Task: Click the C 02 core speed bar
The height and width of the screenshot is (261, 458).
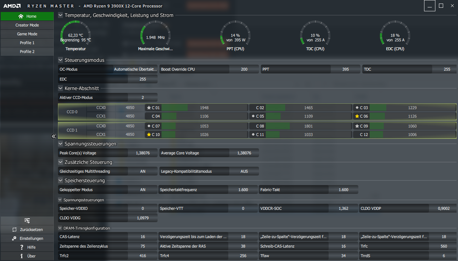Action: [308, 108]
